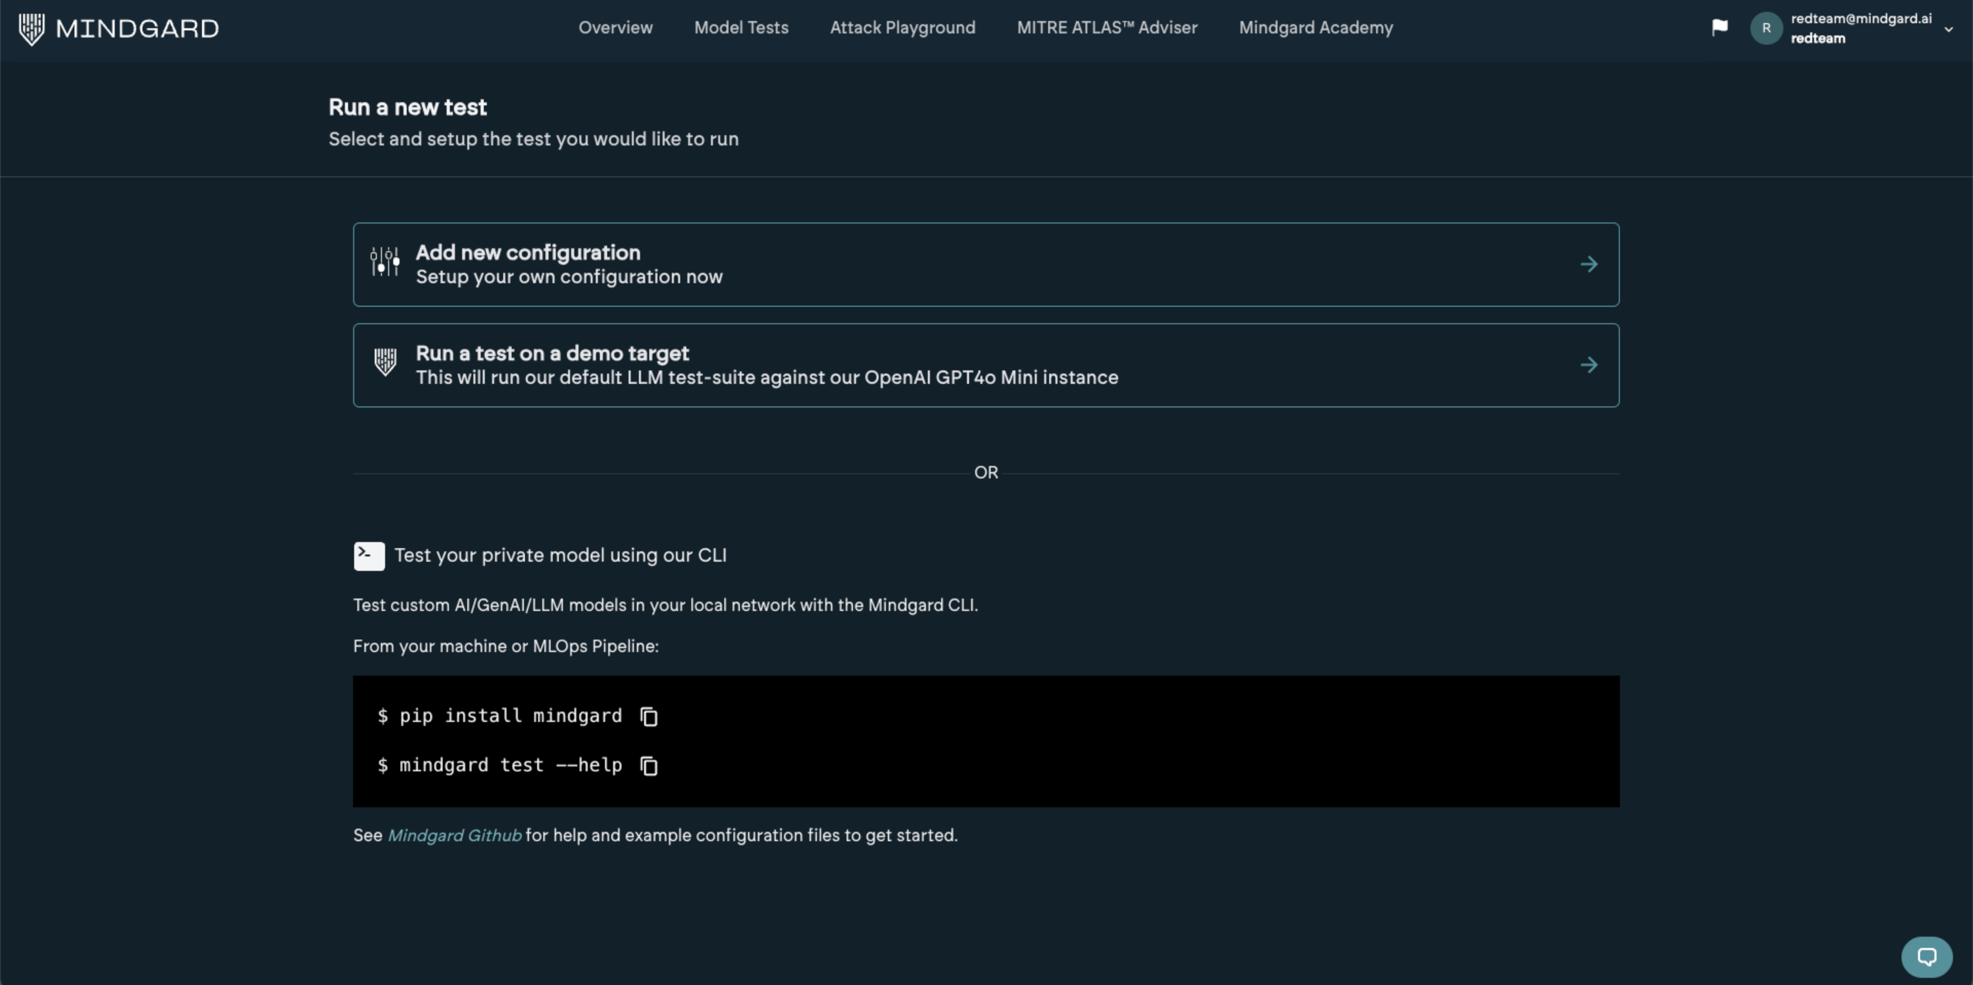Switch to Model Tests tab
This screenshot has width=1973, height=985.
[x=741, y=28]
